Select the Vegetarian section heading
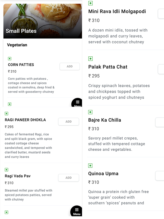 [17, 45]
